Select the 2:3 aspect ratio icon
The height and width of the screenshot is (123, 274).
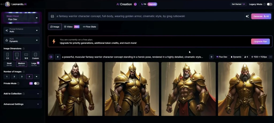[x=7, y=56]
